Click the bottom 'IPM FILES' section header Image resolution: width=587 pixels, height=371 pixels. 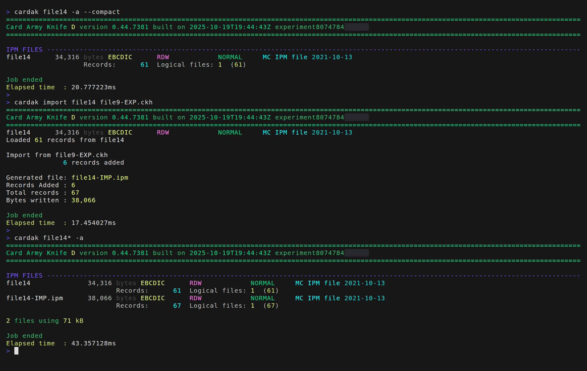24,275
